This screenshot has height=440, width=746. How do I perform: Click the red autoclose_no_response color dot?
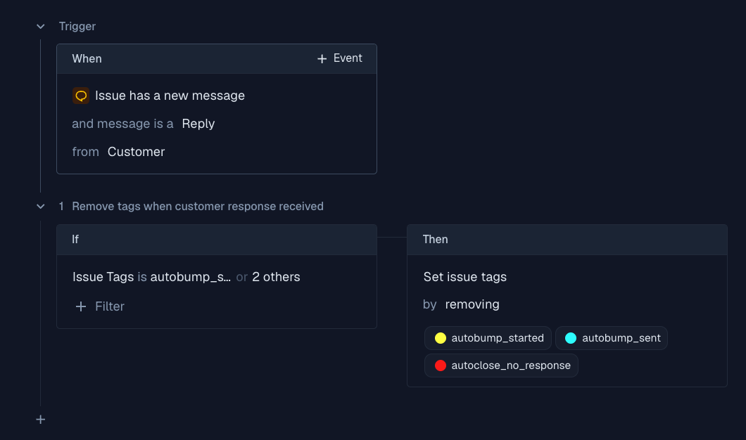click(x=441, y=365)
